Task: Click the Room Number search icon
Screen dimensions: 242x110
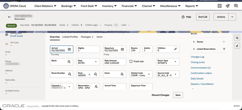Action: [69, 74]
